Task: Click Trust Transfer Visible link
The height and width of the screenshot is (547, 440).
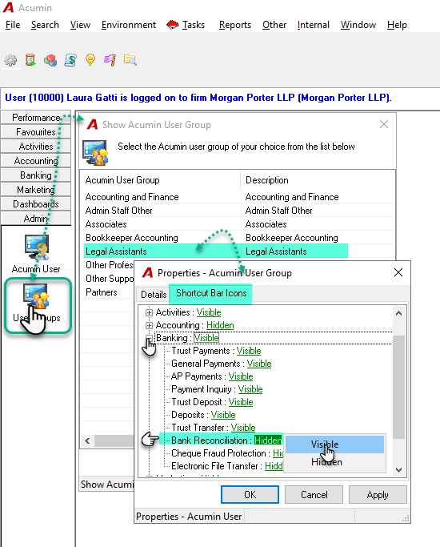Action: click(x=243, y=428)
